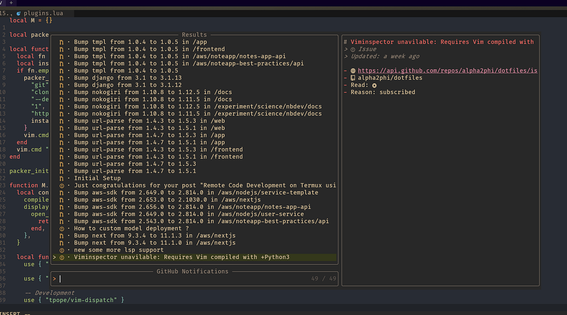Click the "+" new tab button
Image resolution: width=567 pixels, height=315 pixels.
(x=10, y=4)
